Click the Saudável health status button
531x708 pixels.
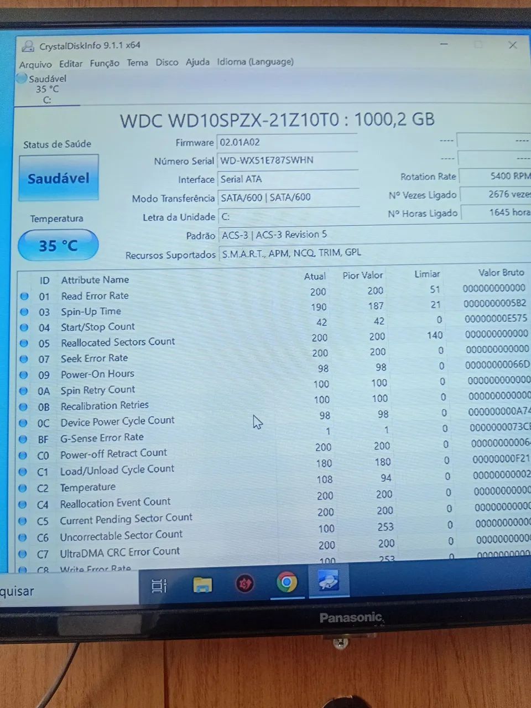pos(59,178)
